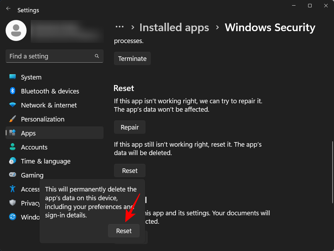Navigate back using the arrow button
This screenshot has height=251, width=334.
click(8, 8)
